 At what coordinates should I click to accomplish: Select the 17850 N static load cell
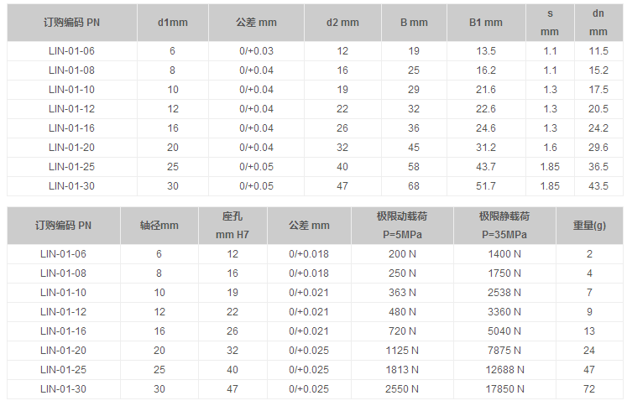point(504,389)
